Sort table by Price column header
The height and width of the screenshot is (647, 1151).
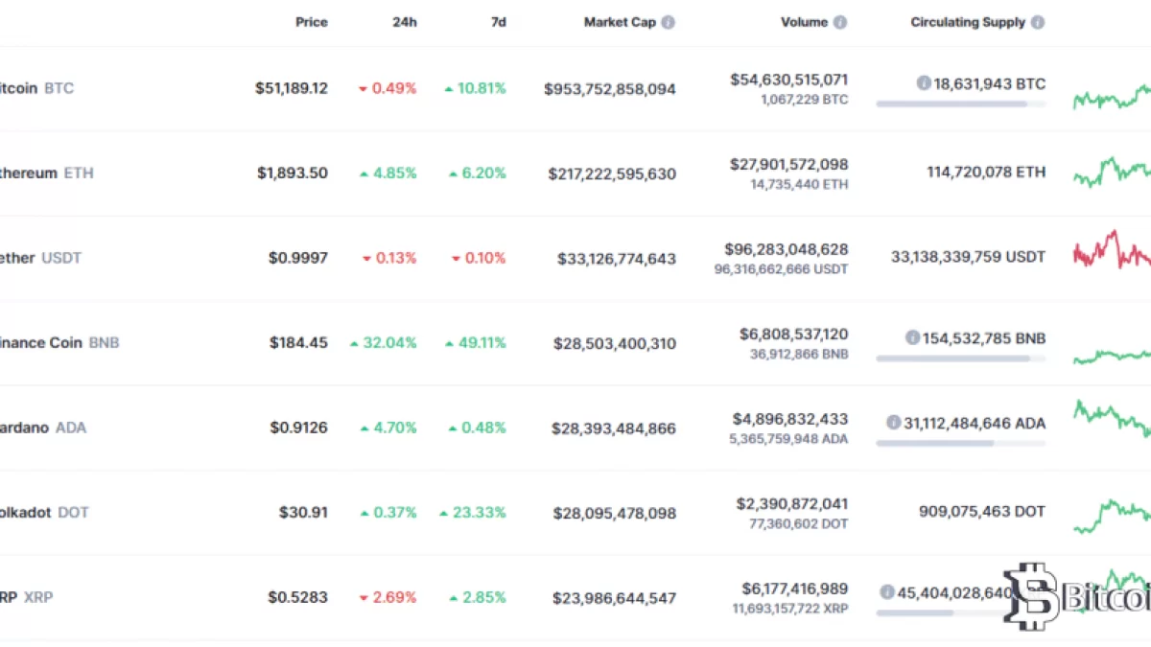[311, 22]
